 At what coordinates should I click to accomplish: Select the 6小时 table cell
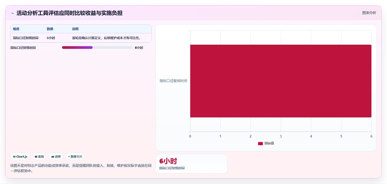click(51, 38)
